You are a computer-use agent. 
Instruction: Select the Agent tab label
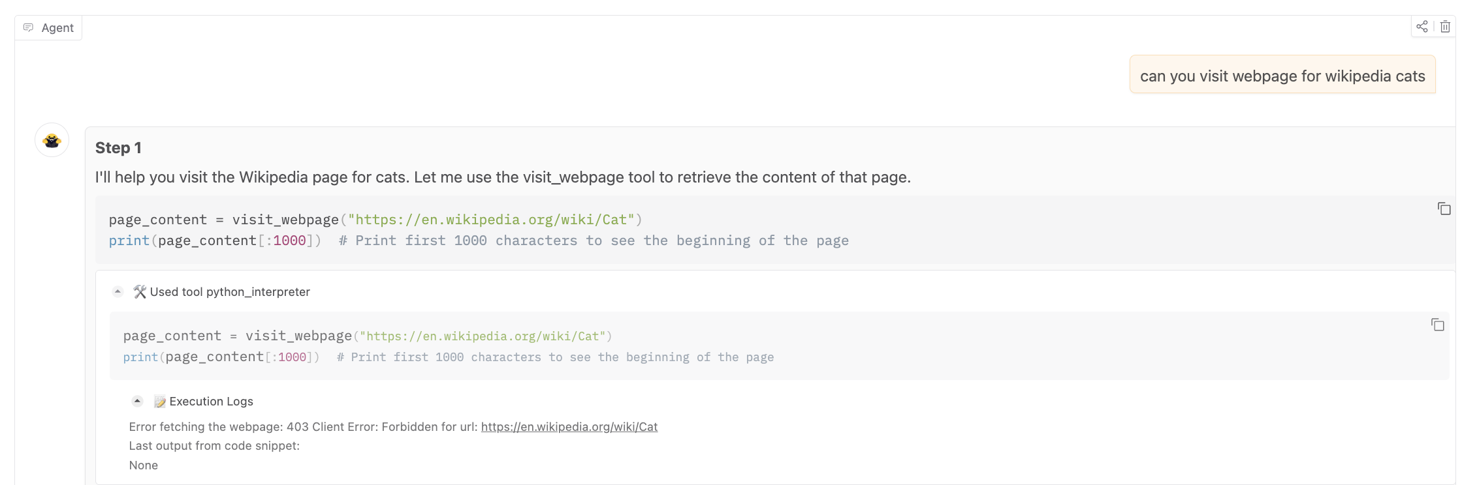[57, 28]
